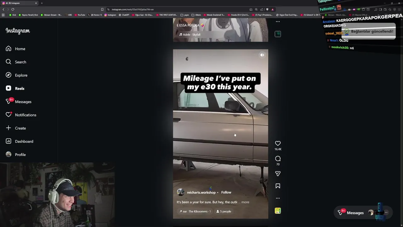Open the Kick bookmark
This screenshot has width=403, height=227.
click(13, 15)
